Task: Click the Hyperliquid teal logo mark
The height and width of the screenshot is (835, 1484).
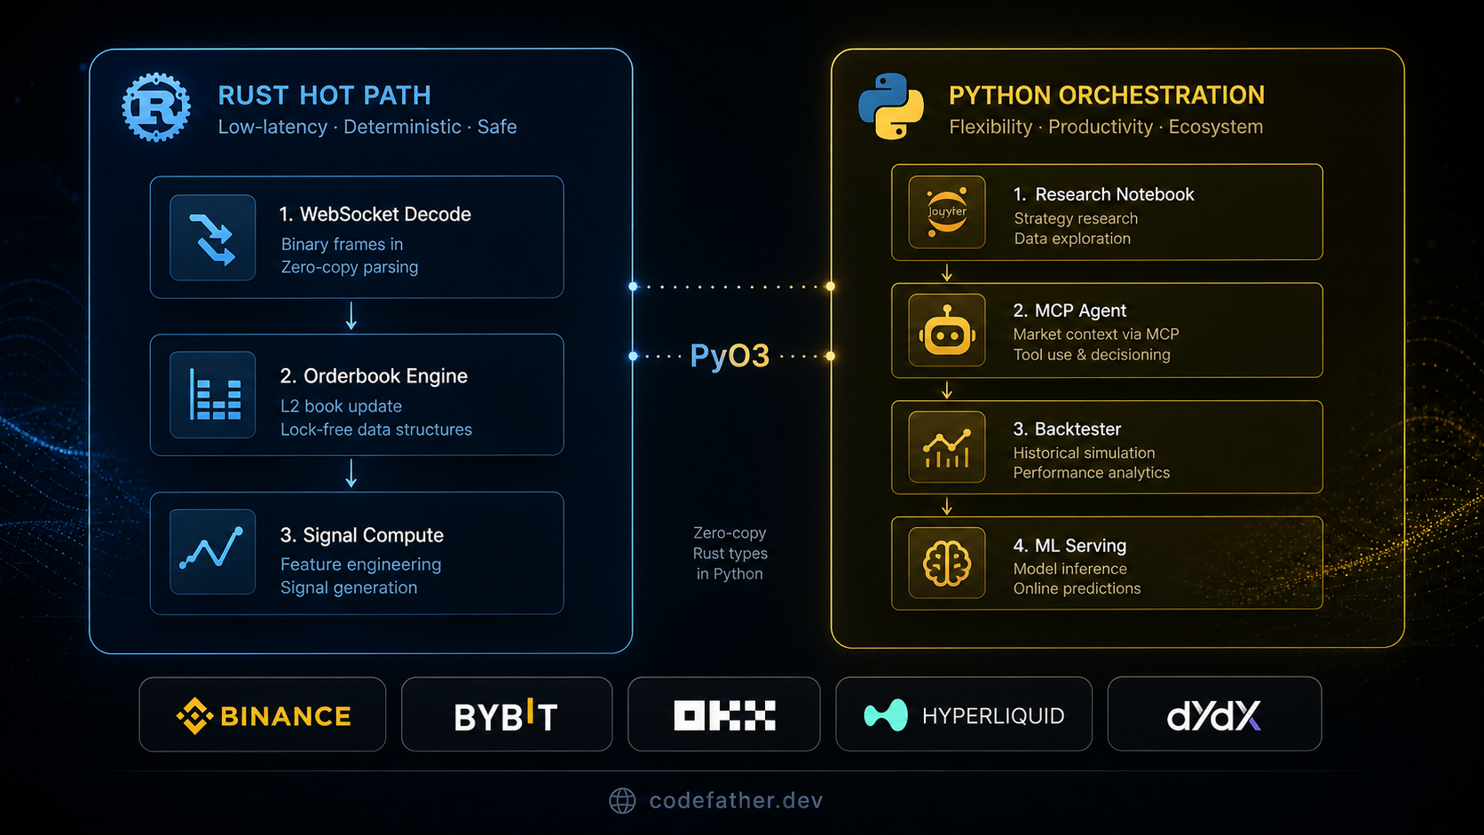Action: (886, 715)
